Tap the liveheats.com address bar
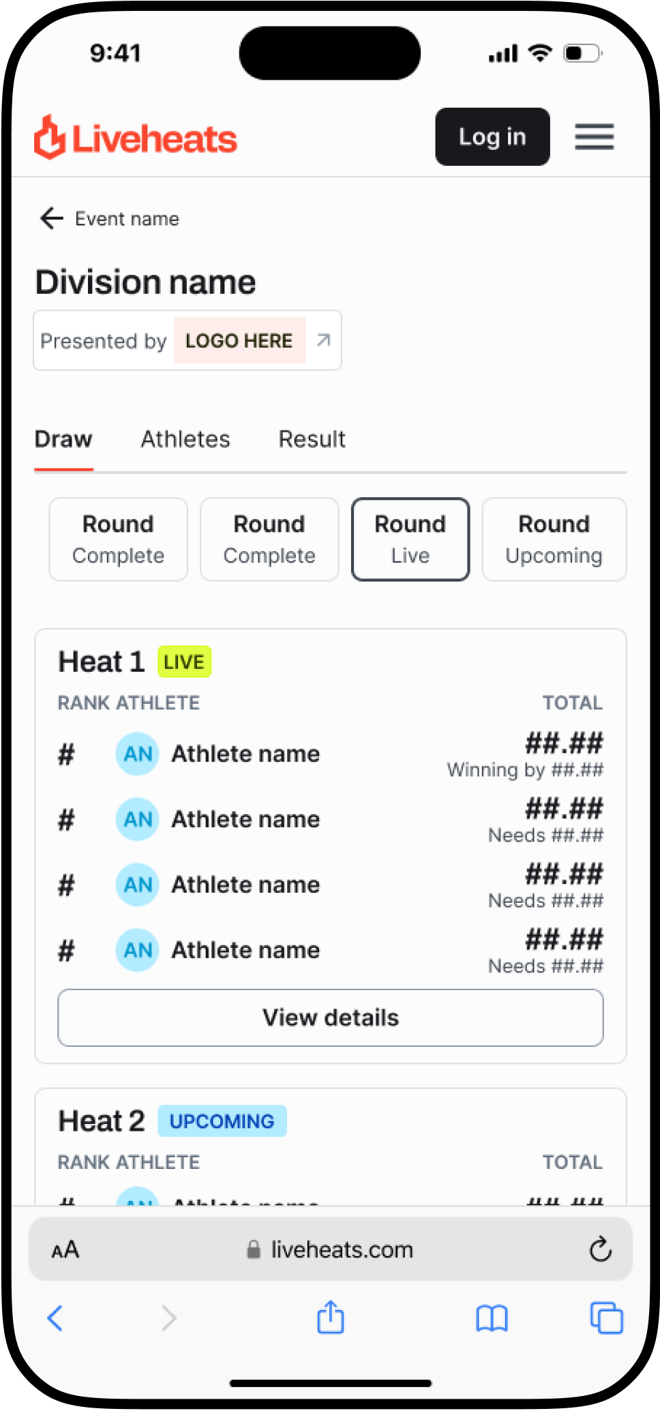 (x=331, y=1249)
